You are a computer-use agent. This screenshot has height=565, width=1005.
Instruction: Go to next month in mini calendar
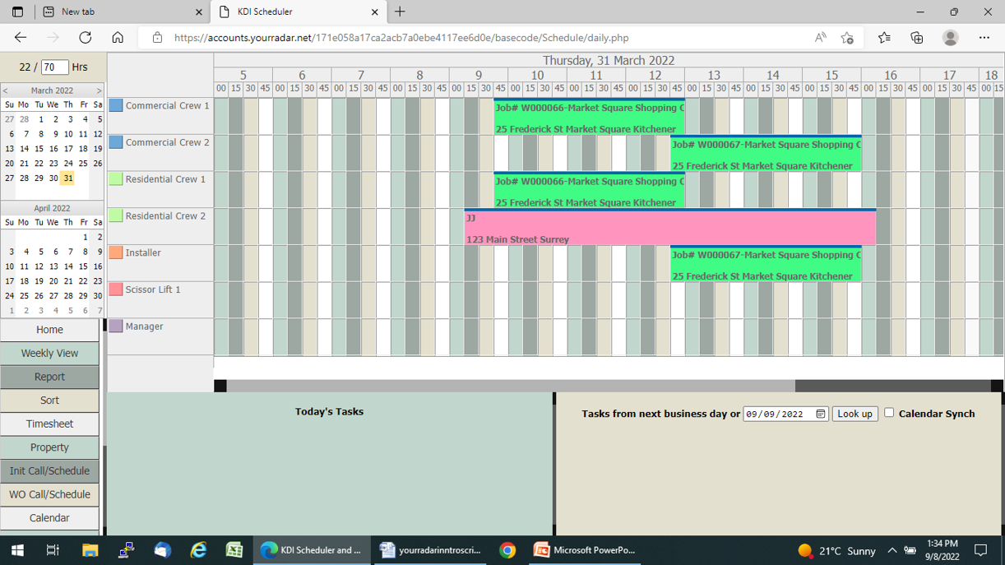coord(99,90)
